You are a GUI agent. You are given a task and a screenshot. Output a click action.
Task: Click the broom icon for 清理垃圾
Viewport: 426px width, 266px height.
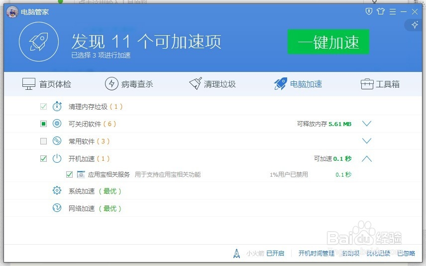pyautogui.click(x=196, y=83)
